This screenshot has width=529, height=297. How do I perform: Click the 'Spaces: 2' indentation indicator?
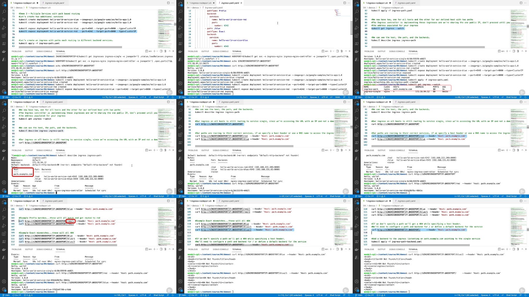(x=314, y=97)
